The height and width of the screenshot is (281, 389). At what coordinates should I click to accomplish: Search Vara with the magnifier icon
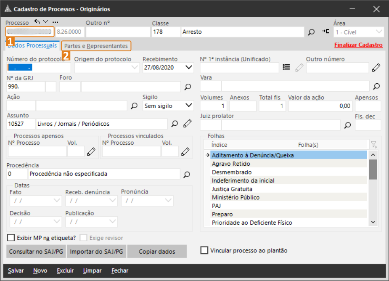[376, 86]
